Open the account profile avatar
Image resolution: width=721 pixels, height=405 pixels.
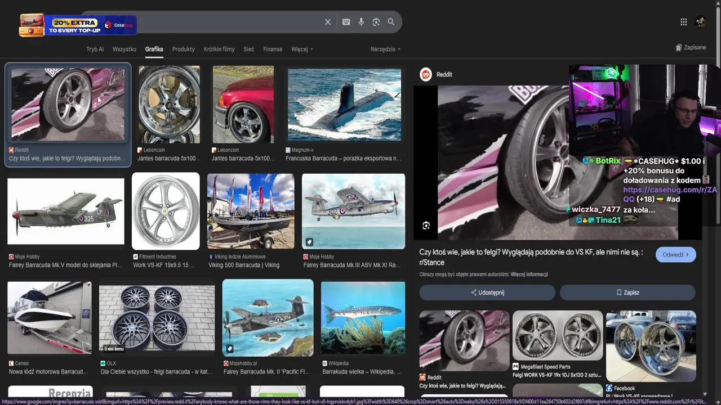click(701, 22)
